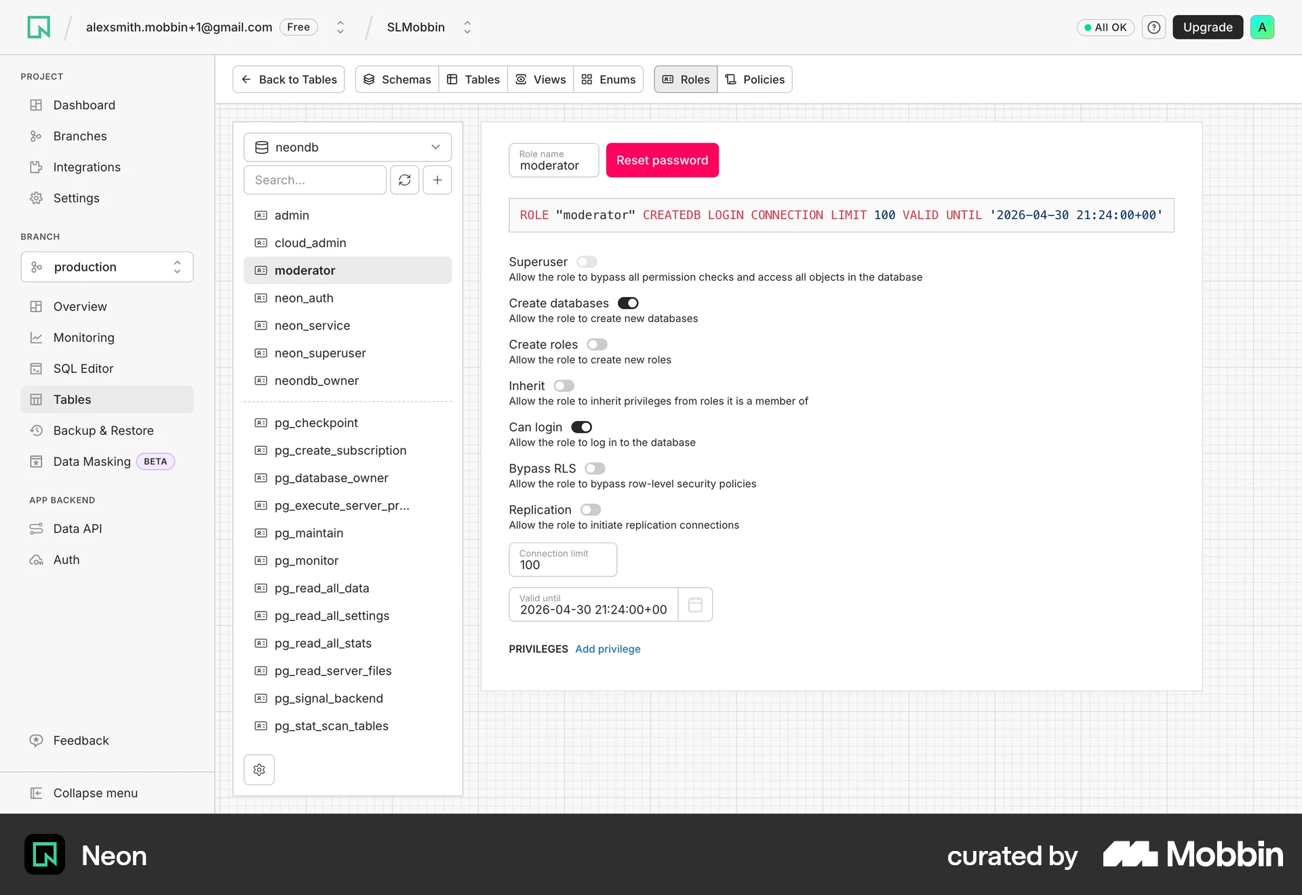Select the Roles tab
The width and height of the screenshot is (1302, 895).
pos(686,79)
